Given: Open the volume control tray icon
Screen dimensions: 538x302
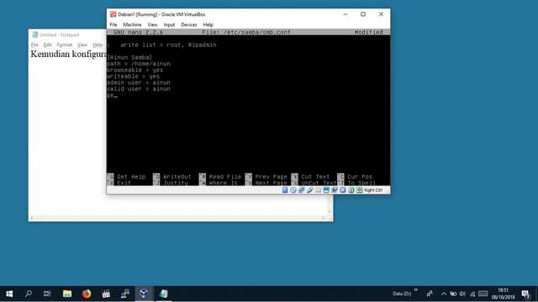Looking at the screenshot, I should pos(462,294).
